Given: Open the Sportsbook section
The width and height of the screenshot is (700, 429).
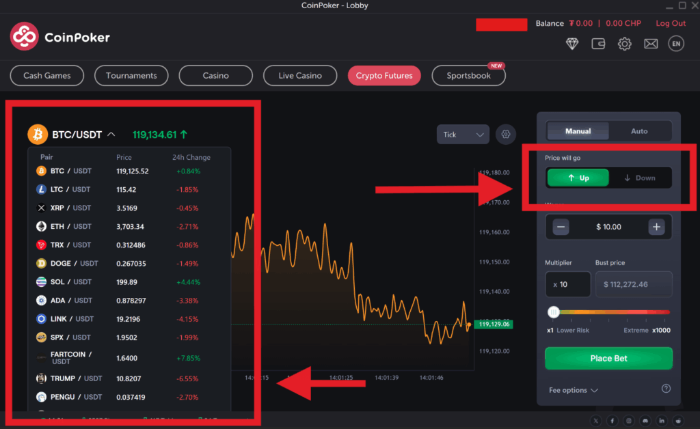Looking at the screenshot, I should pos(468,75).
